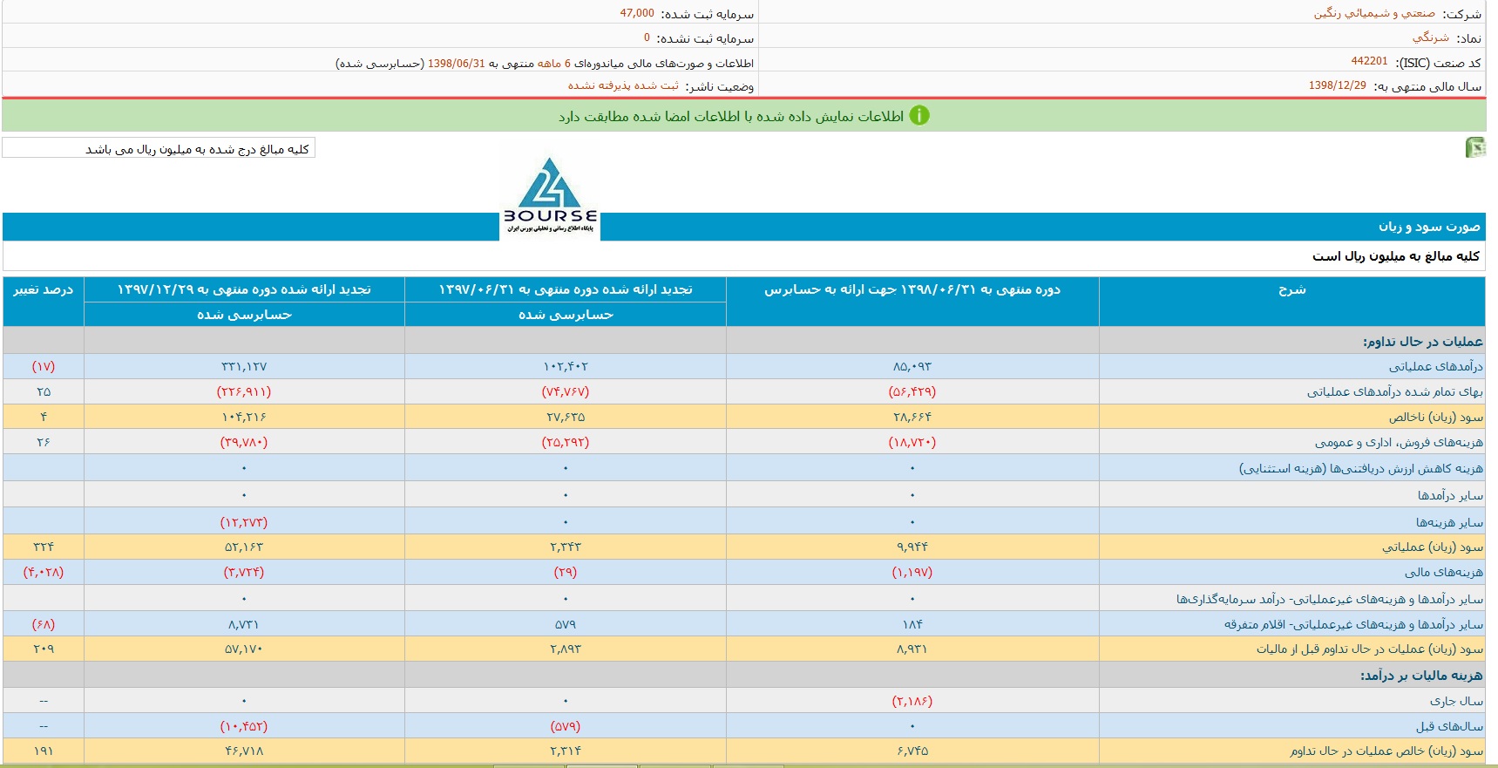The image size is (1498, 768).
Task: Click the 'صورت سود و زیان' section title
Action: tap(1429, 227)
